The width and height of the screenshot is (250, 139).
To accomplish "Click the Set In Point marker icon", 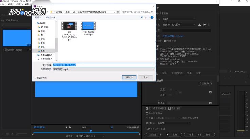I will tap(66, 127).
